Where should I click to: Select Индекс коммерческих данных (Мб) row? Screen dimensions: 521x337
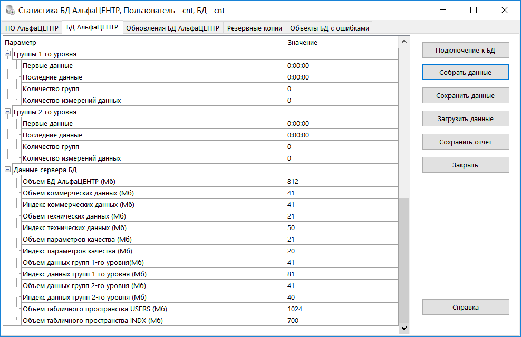tap(210, 205)
